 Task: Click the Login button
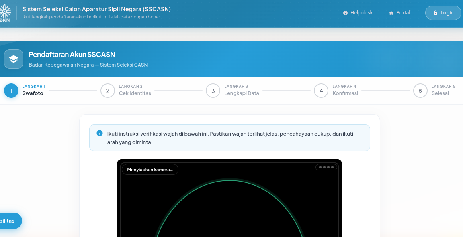point(443,13)
